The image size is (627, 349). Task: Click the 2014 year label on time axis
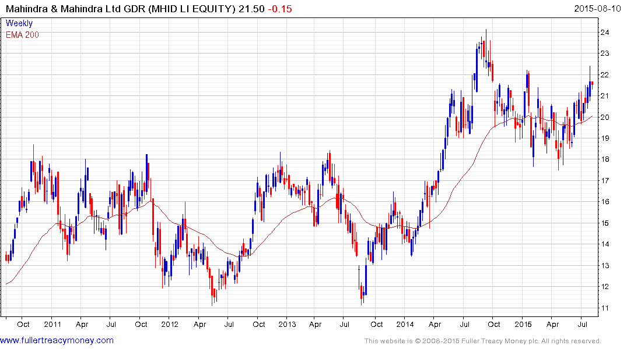[405, 324]
